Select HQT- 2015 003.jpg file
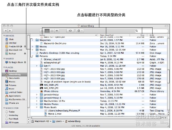The width and height of the screenshot is (172, 130). 54,72
